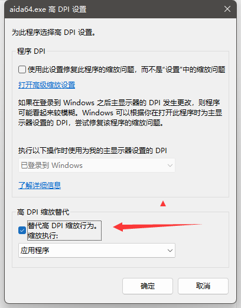Open the 应用程序 scaling dropdown
The width and height of the screenshot is (241, 308).
(x=97, y=251)
